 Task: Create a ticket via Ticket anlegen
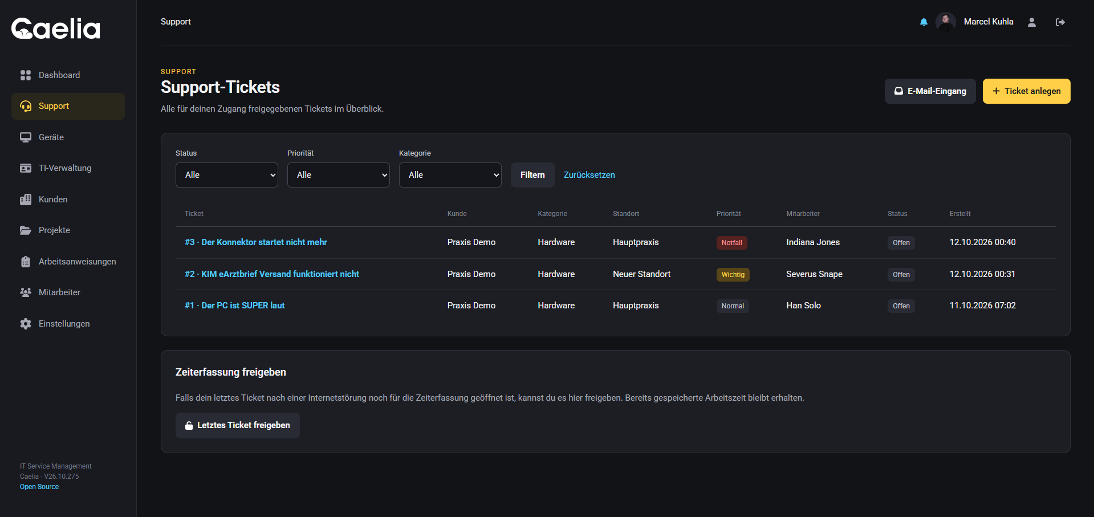point(1027,91)
